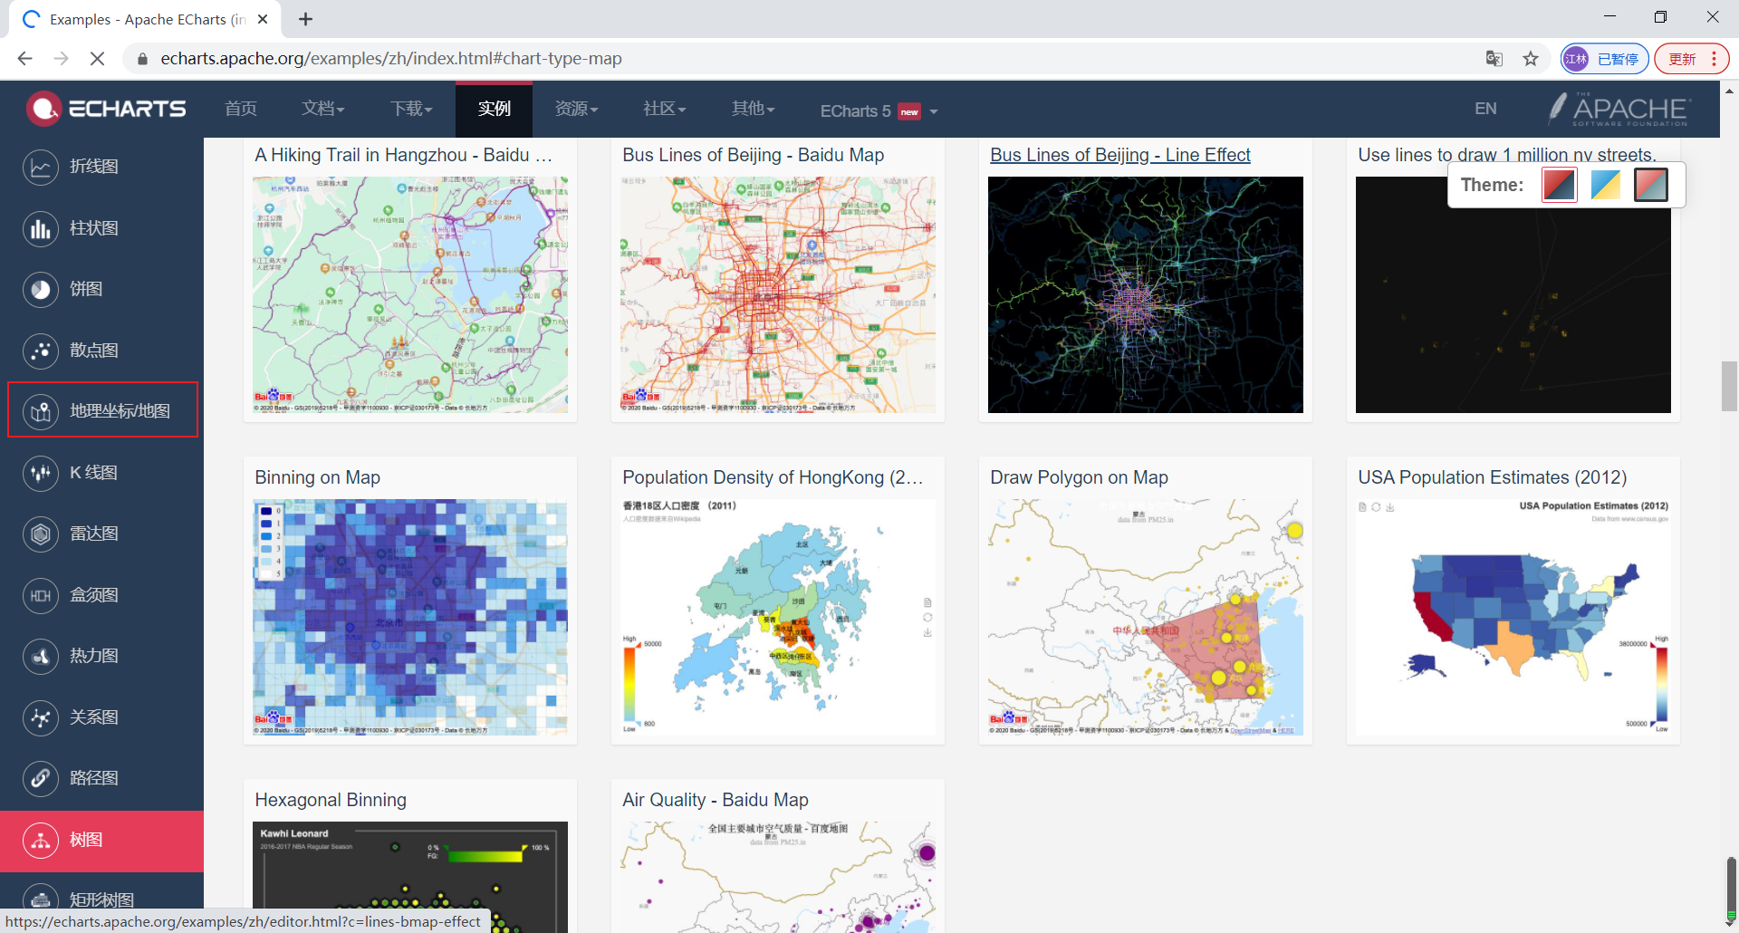Screen dimensions: 1739x933
Task: Open the Air Quality - Baidu Map thumbnail
Action: tap(778, 877)
